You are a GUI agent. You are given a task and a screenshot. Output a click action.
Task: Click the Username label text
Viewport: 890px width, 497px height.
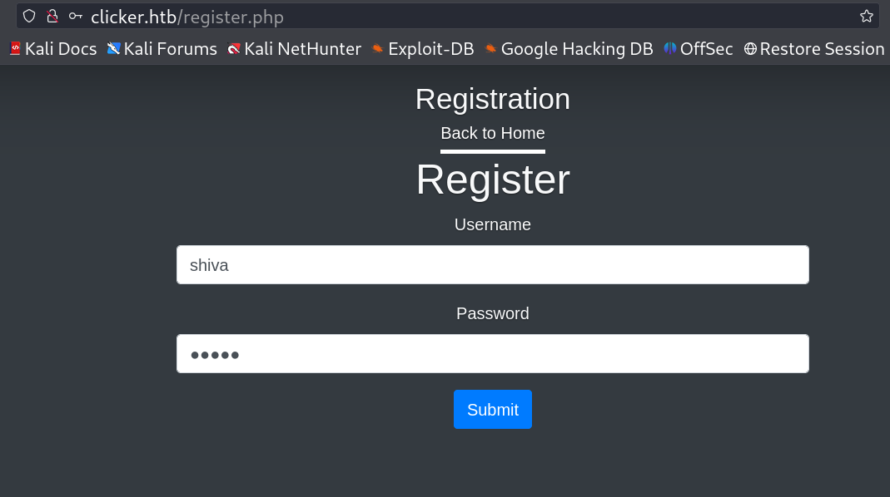tap(493, 224)
